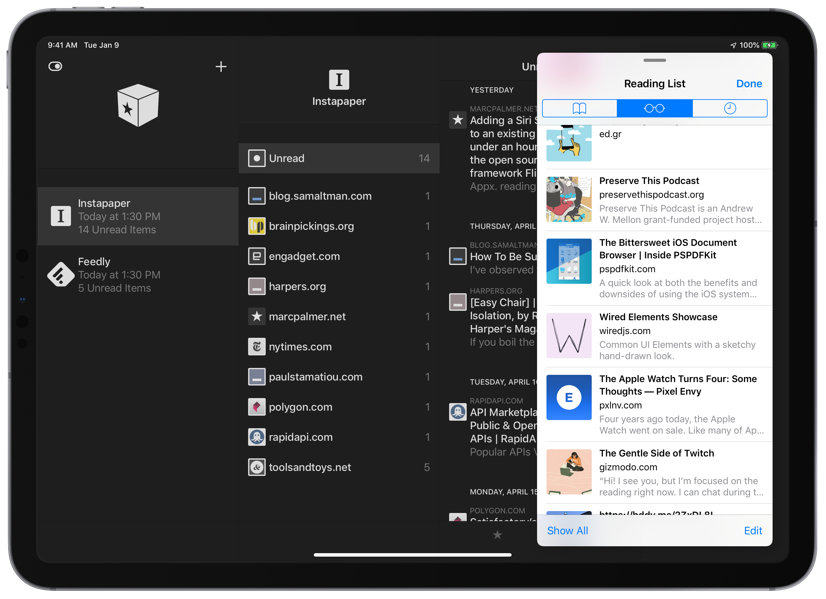This screenshot has width=826, height=599.
Task: Tap Edit in Reading List
Action: click(753, 531)
